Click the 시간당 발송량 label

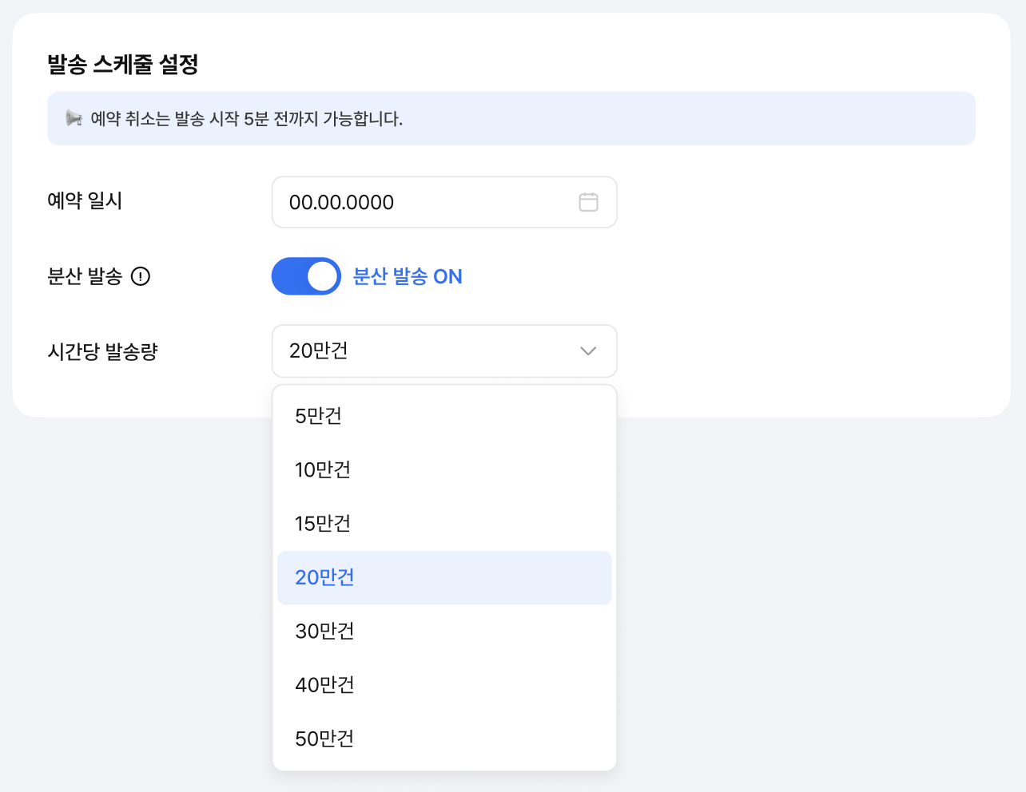coord(103,351)
